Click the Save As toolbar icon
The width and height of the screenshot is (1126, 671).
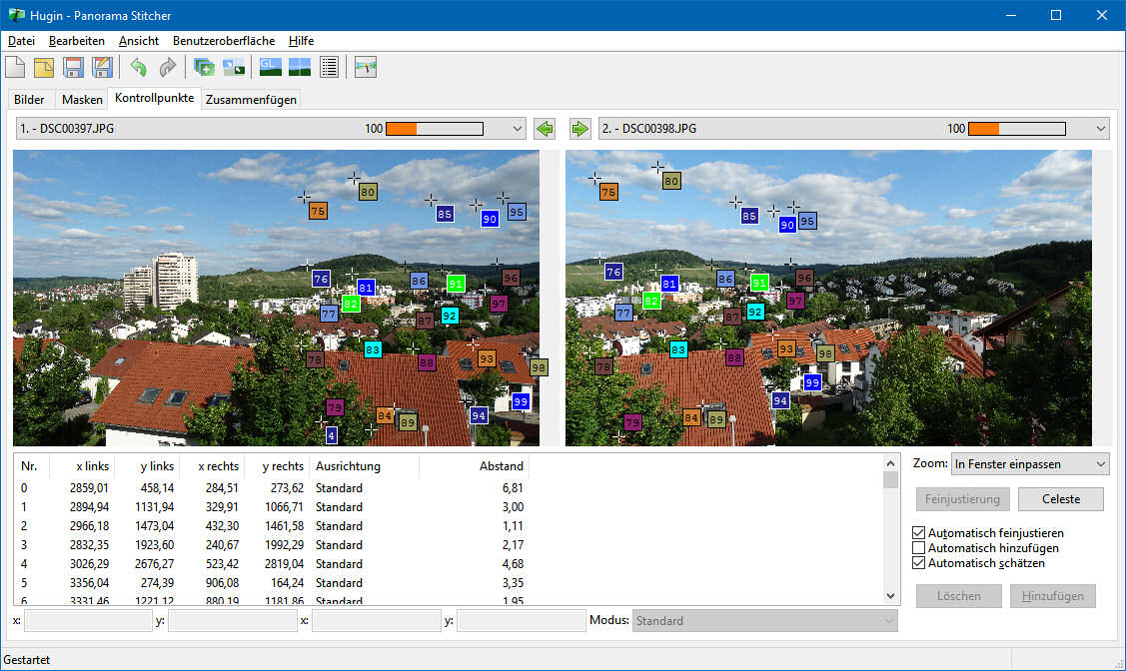coord(102,67)
